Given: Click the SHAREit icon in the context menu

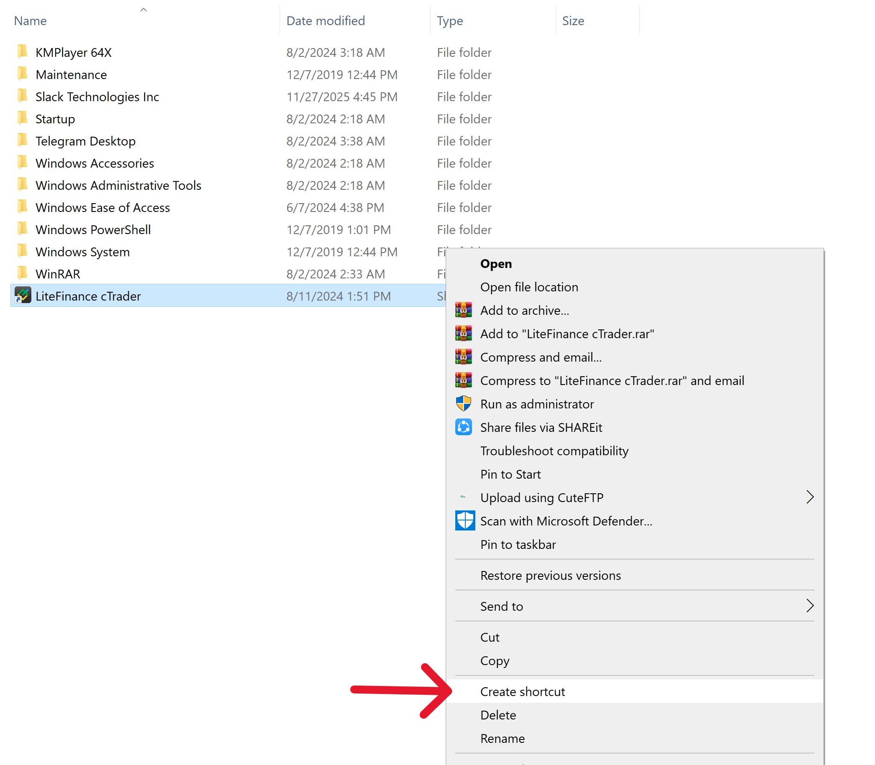Looking at the screenshot, I should click(463, 427).
